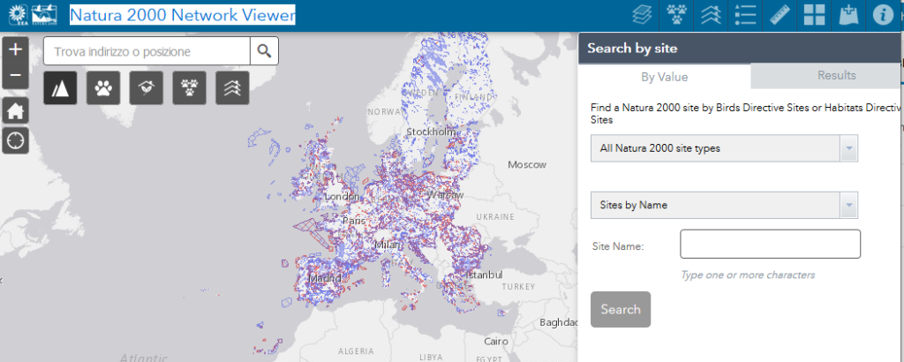Click the gray Search button
This screenshot has height=362, width=904.
tap(621, 310)
